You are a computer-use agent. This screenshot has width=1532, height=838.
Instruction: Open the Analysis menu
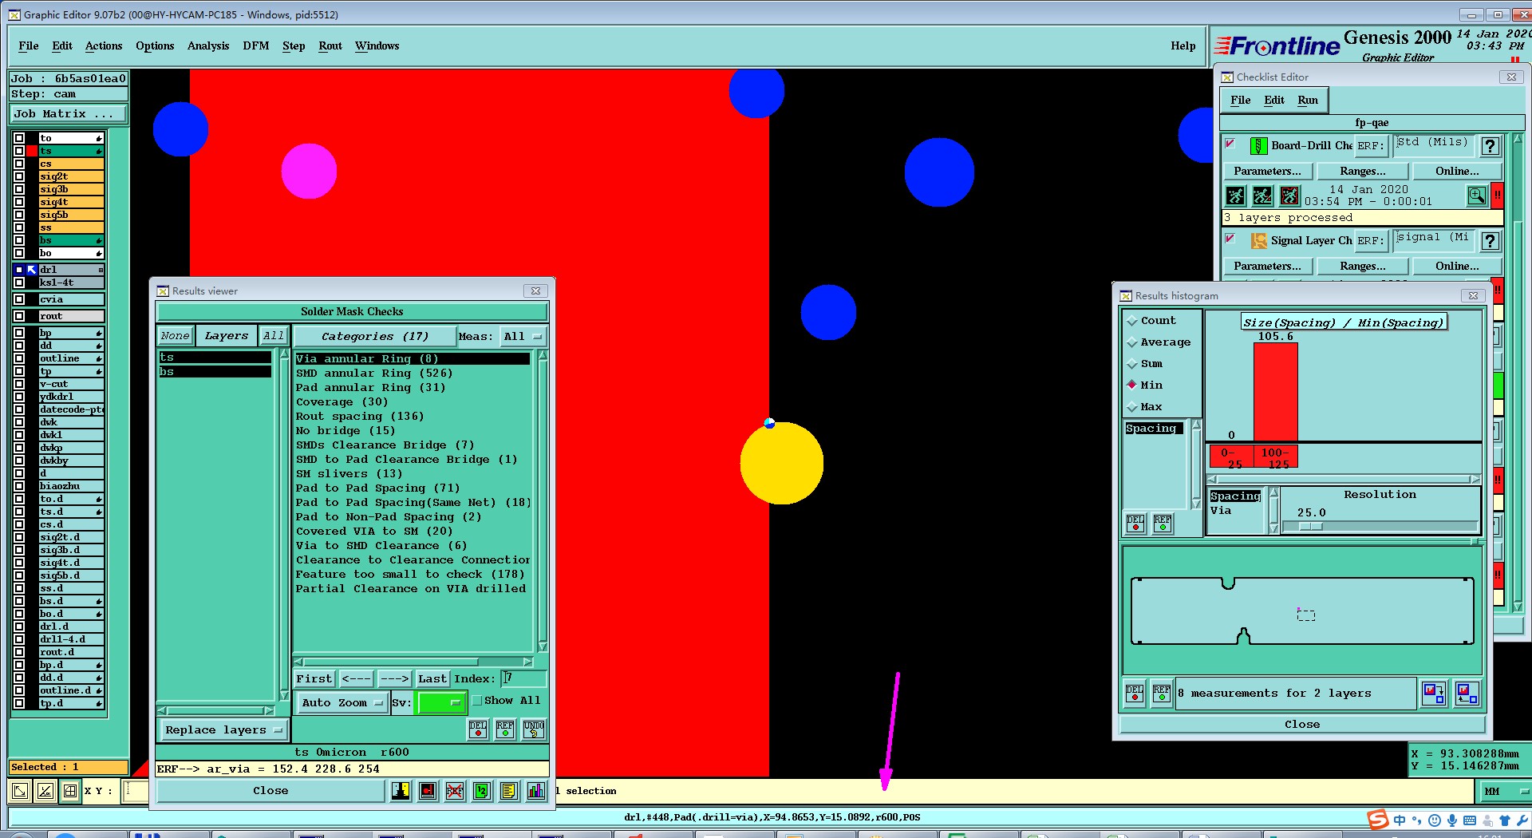208,45
